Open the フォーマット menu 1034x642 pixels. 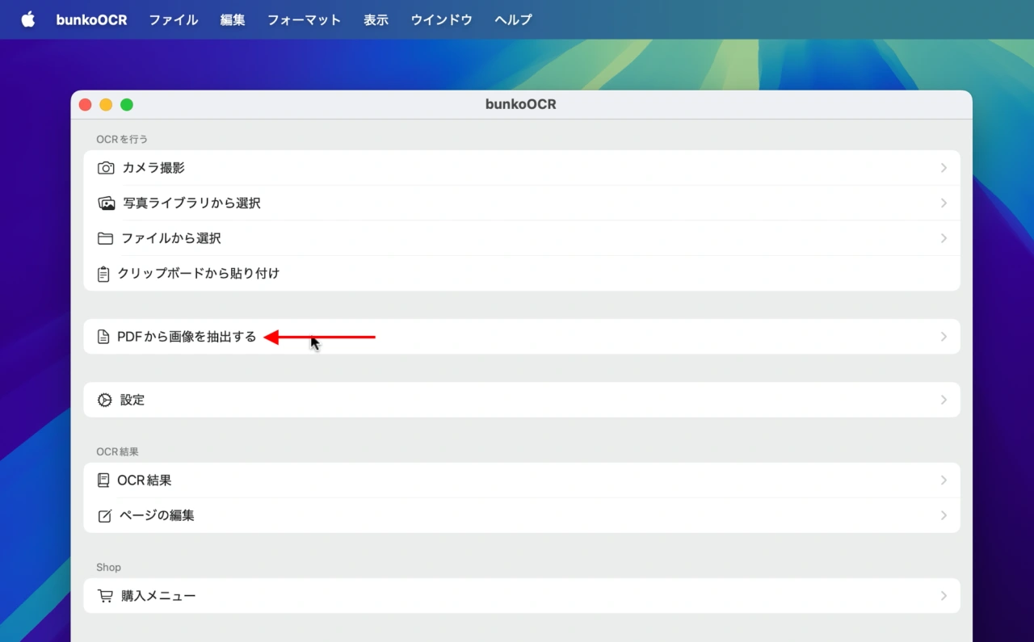tap(304, 19)
